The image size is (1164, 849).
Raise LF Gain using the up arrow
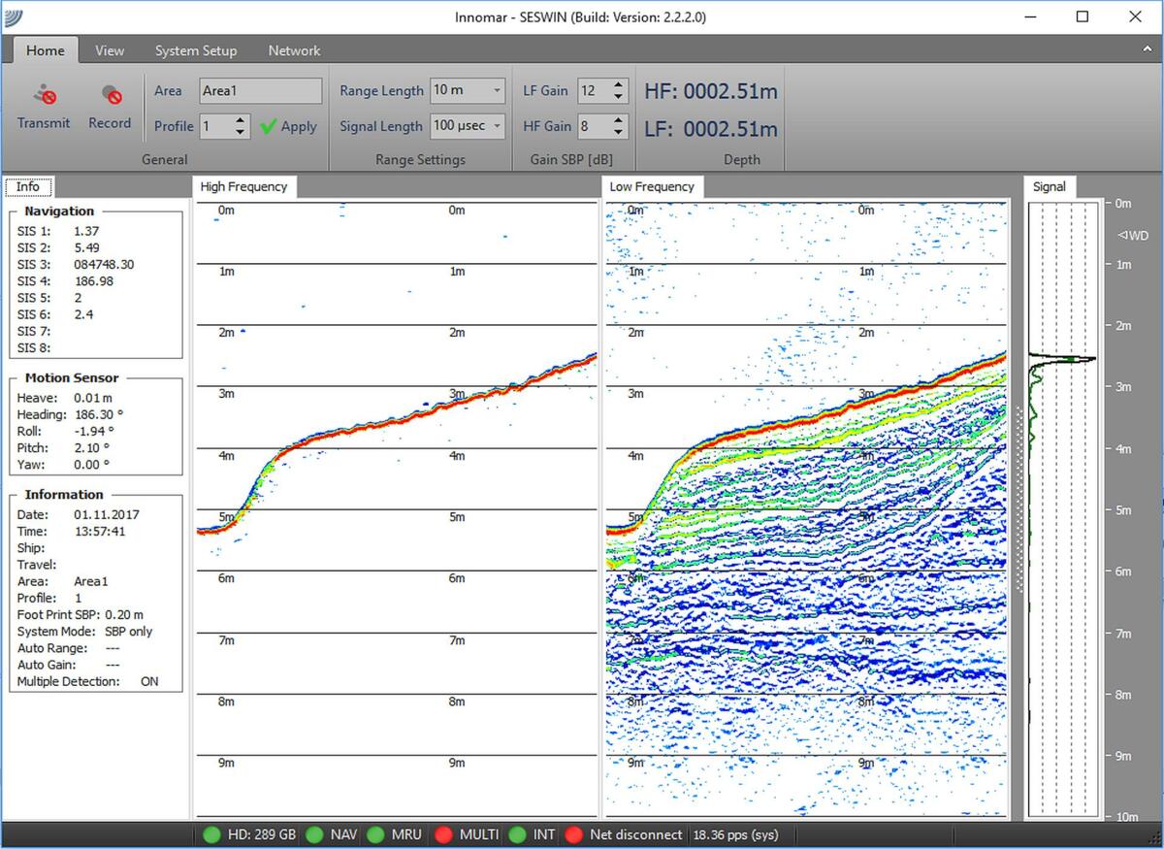[619, 85]
